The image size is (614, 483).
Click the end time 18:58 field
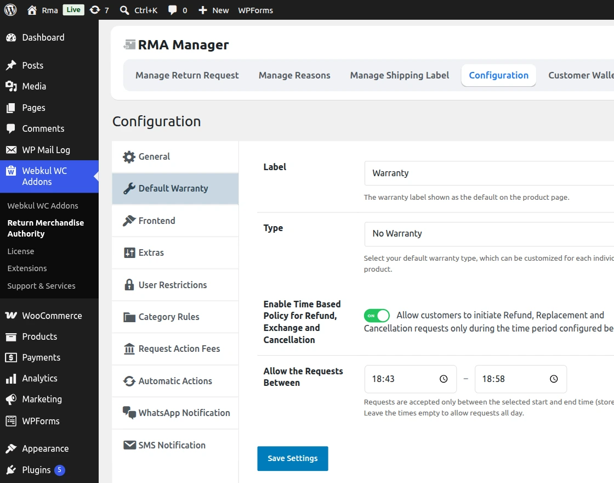(521, 379)
